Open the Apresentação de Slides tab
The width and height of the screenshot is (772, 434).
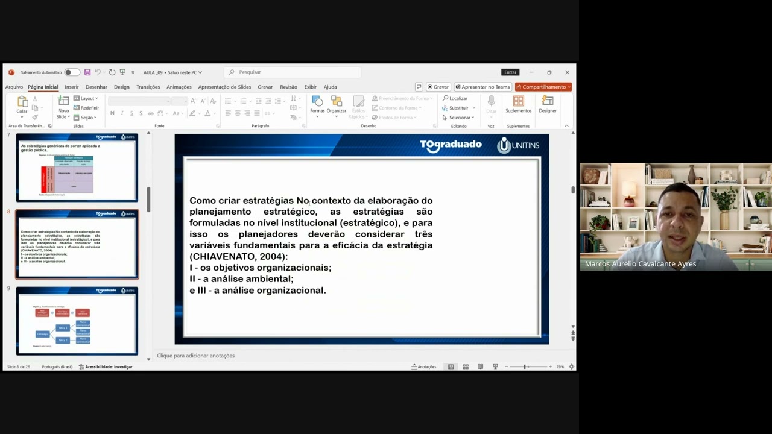point(224,87)
